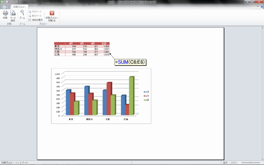Open Page Setup (ページ設定)

[x=13, y=14]
